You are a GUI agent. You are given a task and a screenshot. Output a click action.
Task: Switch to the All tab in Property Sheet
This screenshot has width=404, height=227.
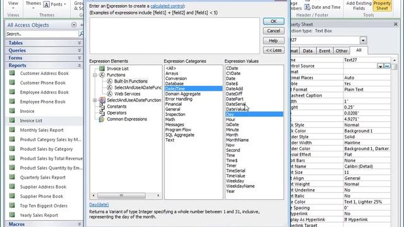[x=359, y=50]
